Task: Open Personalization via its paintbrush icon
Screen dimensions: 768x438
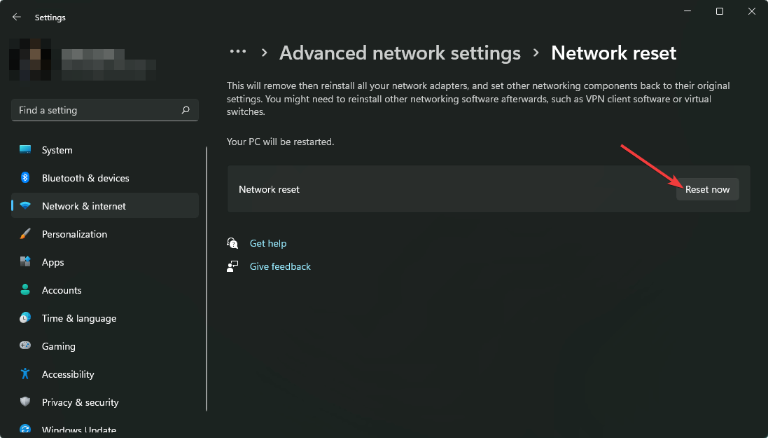Action: tap(24, 233)
